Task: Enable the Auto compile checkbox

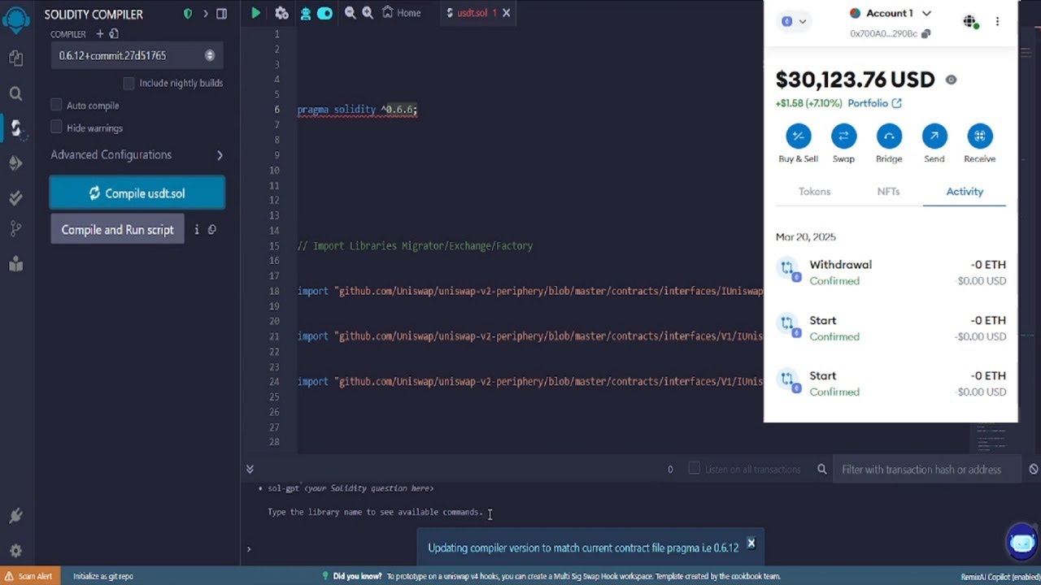Action: pyautogui.click(x=56, y=105)
